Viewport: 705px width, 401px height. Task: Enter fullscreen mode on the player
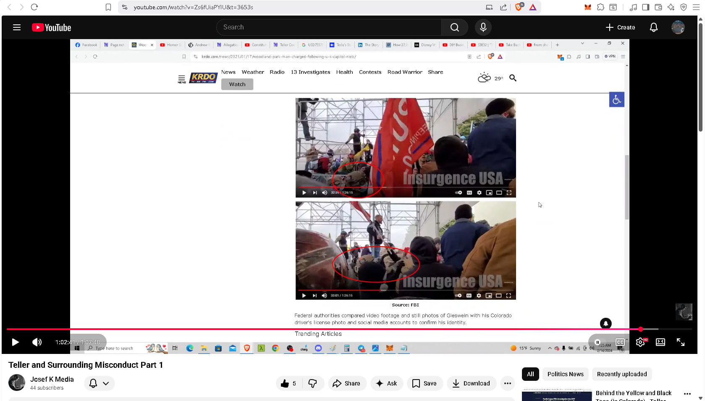(680, 342)
